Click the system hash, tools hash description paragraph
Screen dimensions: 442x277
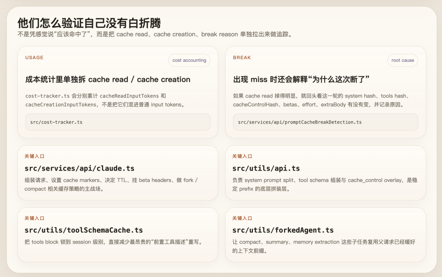click(x=325, y=100)
